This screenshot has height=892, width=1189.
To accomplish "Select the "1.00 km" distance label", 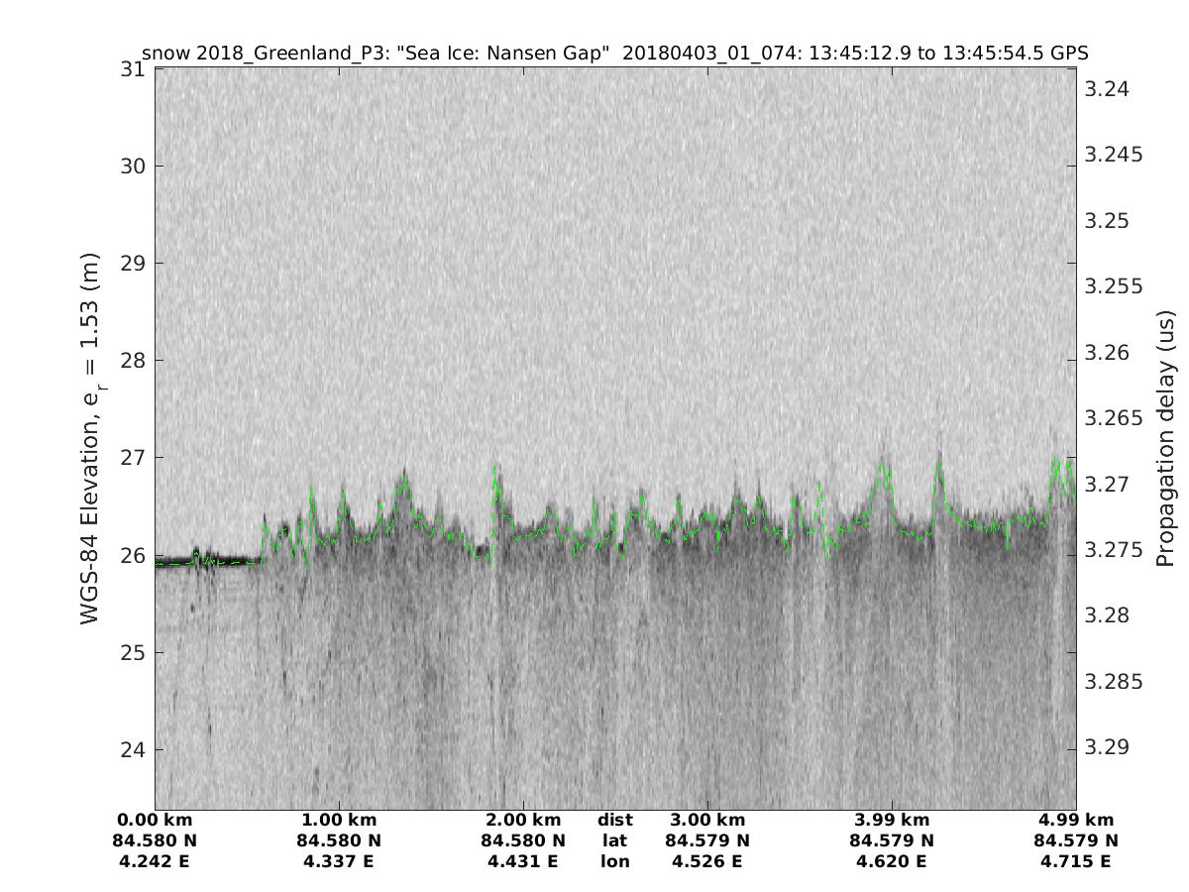I will tap(339, 821).
